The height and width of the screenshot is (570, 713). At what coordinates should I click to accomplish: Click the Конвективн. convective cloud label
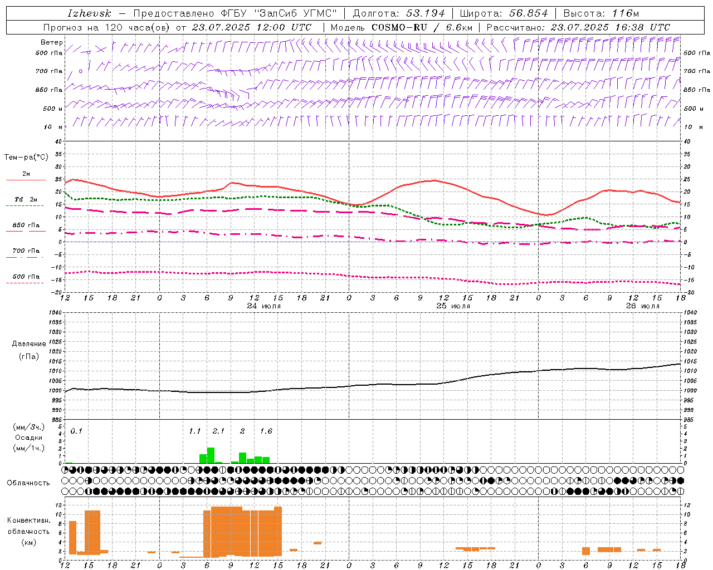[28, 520]
